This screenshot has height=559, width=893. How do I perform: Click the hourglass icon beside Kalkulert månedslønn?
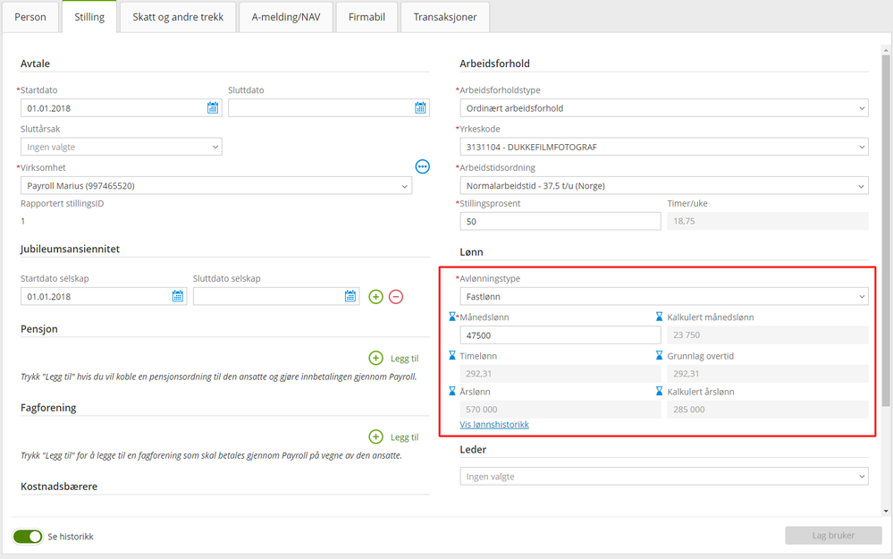[x=659, y=317]
